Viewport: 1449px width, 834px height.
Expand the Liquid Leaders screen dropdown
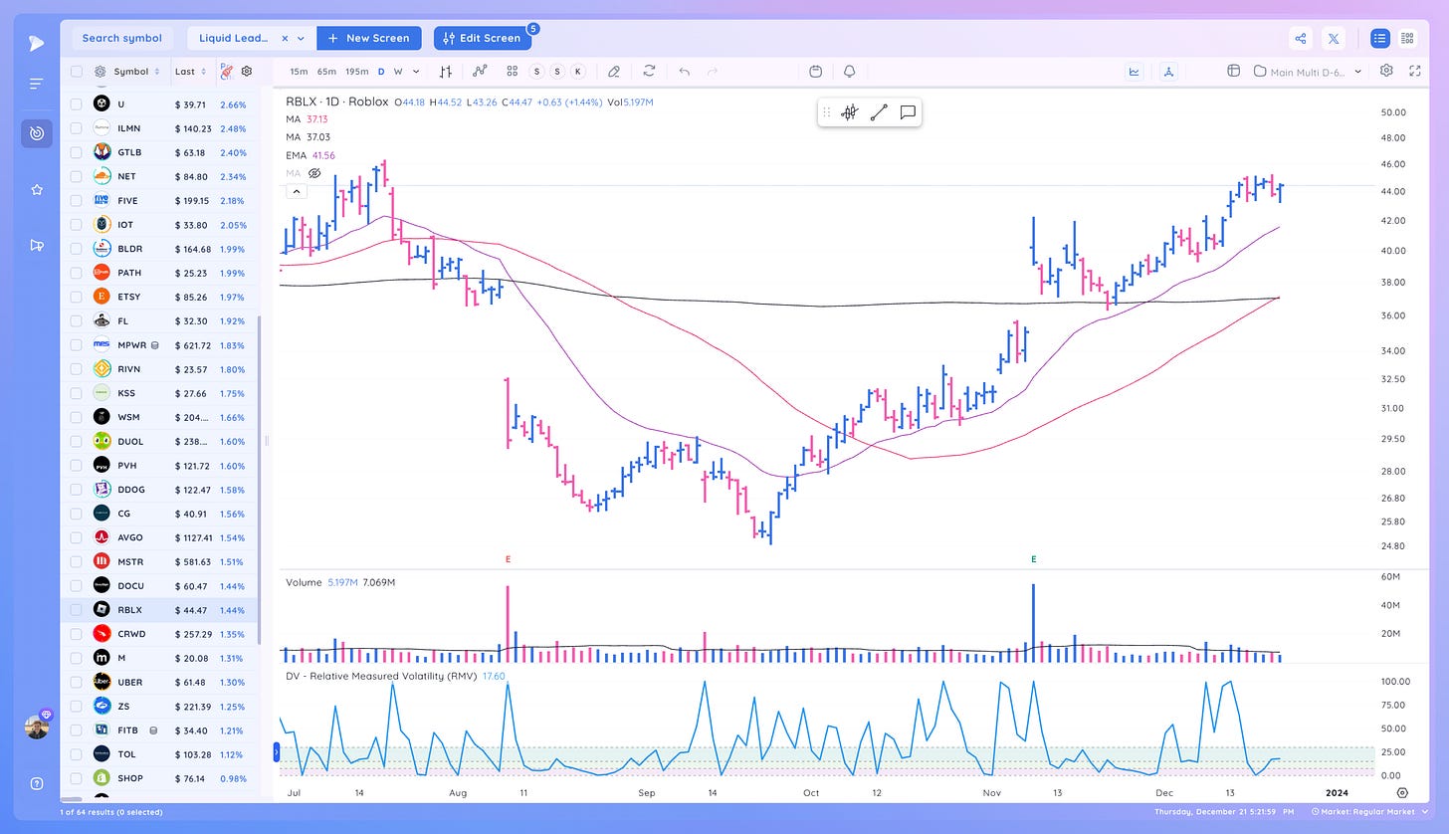point(301,38)
